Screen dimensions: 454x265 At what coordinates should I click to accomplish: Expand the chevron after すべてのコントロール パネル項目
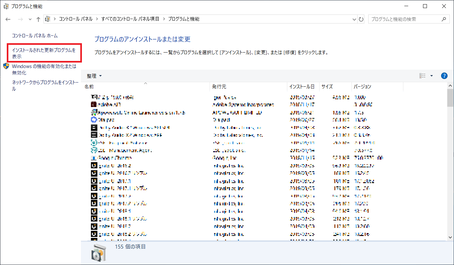(x=164, y=19)
